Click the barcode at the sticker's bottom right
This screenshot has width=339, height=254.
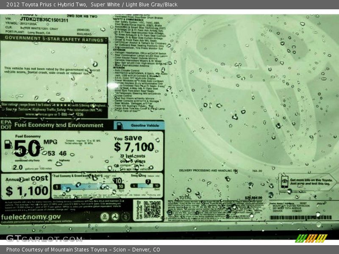[301, 218]
